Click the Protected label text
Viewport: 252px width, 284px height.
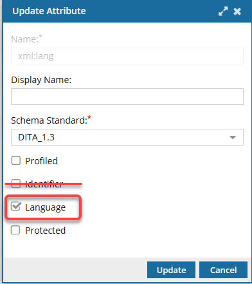(x=46, y=231)
